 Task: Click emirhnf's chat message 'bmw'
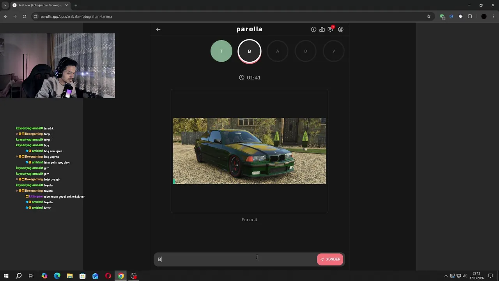[x=47, y=208]
